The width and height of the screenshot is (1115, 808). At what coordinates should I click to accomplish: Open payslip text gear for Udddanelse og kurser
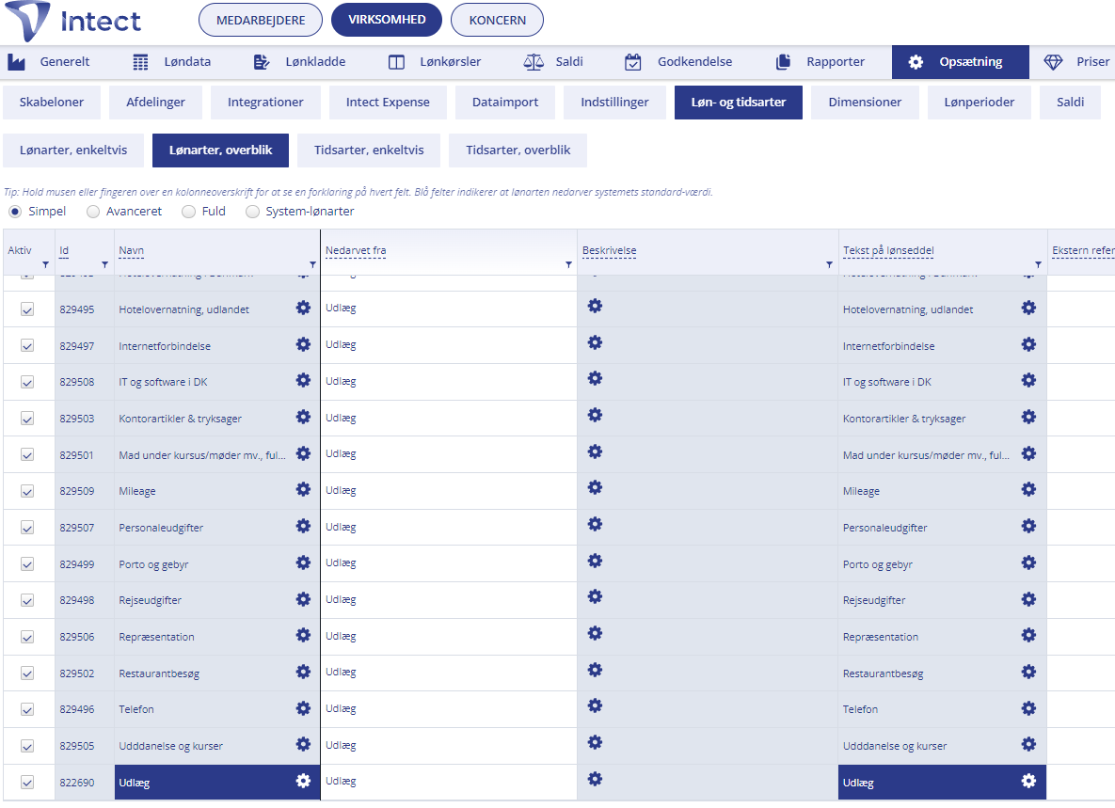pos(1028,744)
